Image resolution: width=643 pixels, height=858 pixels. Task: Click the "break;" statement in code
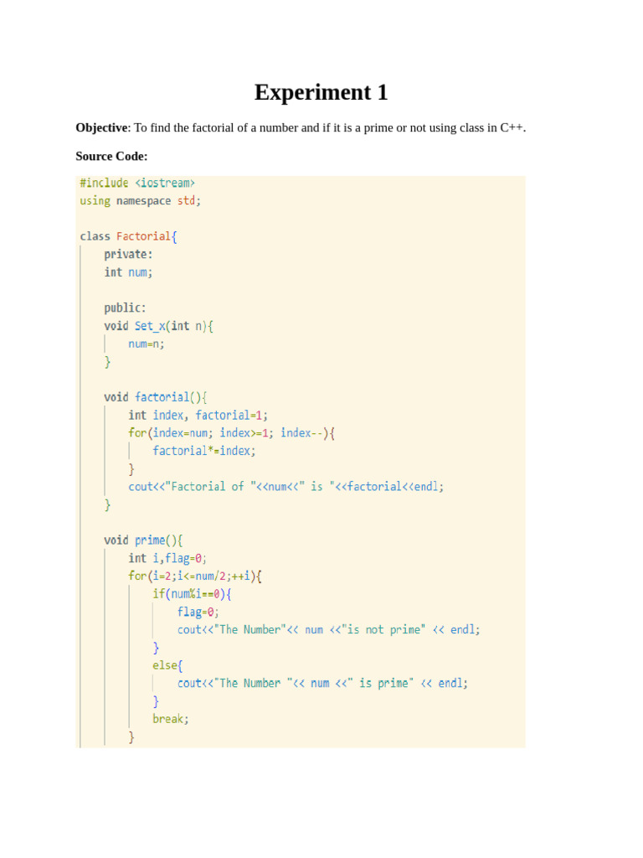[170, 719]
